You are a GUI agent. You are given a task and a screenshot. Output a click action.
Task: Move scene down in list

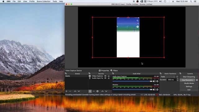click(79, 91)
